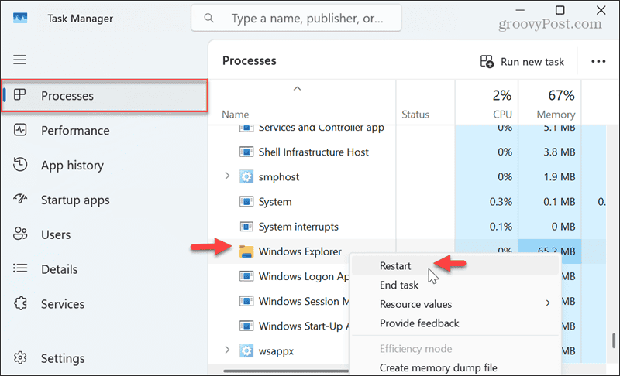Click the 3.8 MB memory value

(x=559, y=152)
